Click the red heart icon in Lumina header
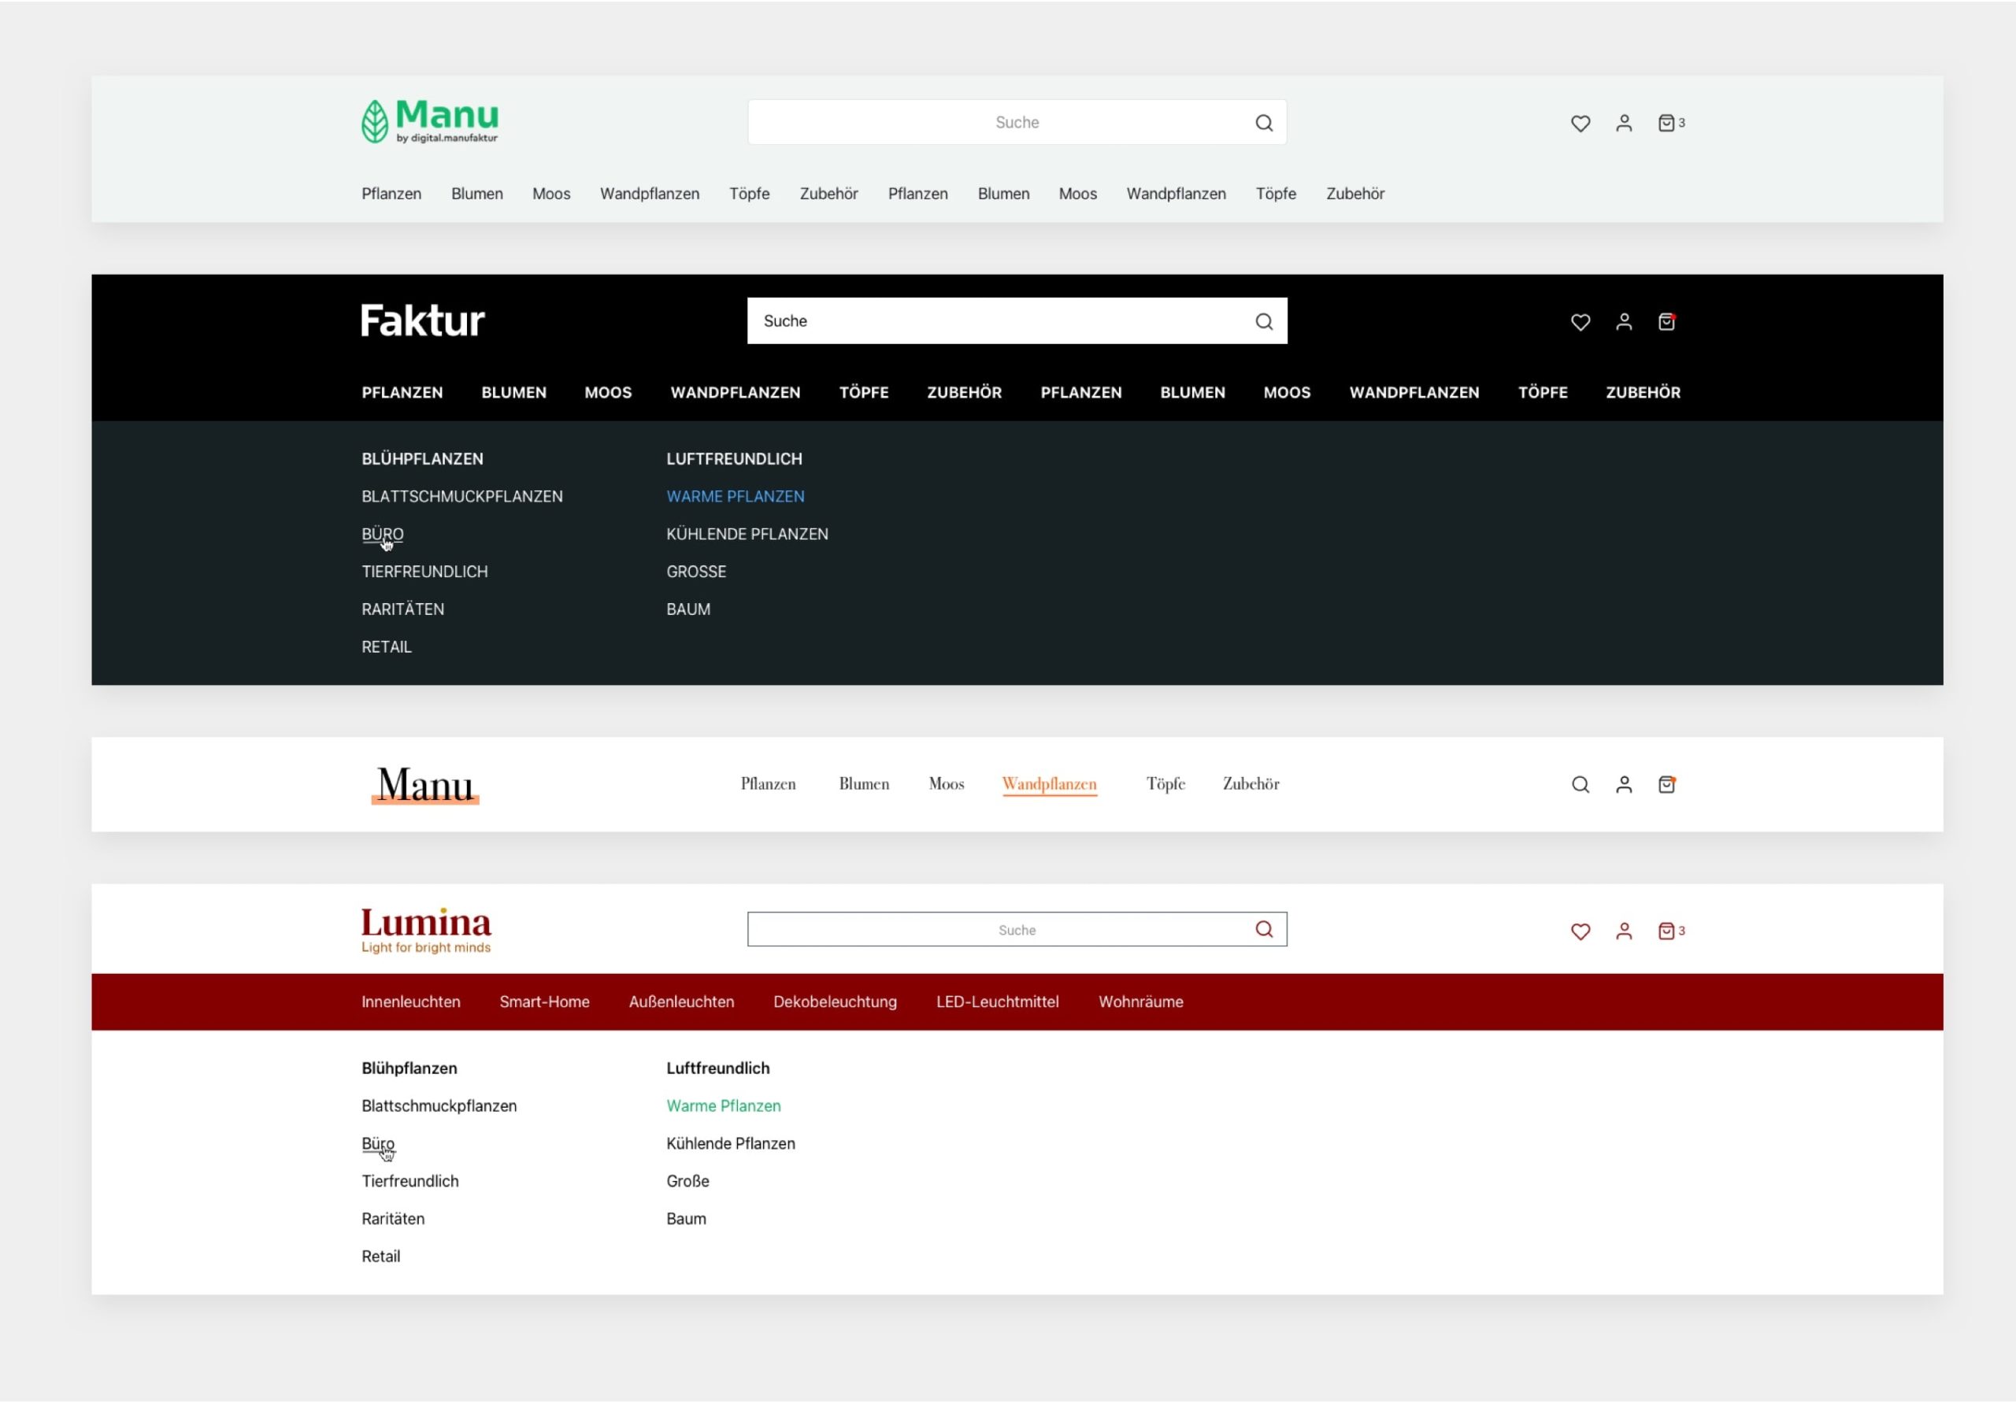Viewport: 2016px width, 1403px height. click(1580, 931)
